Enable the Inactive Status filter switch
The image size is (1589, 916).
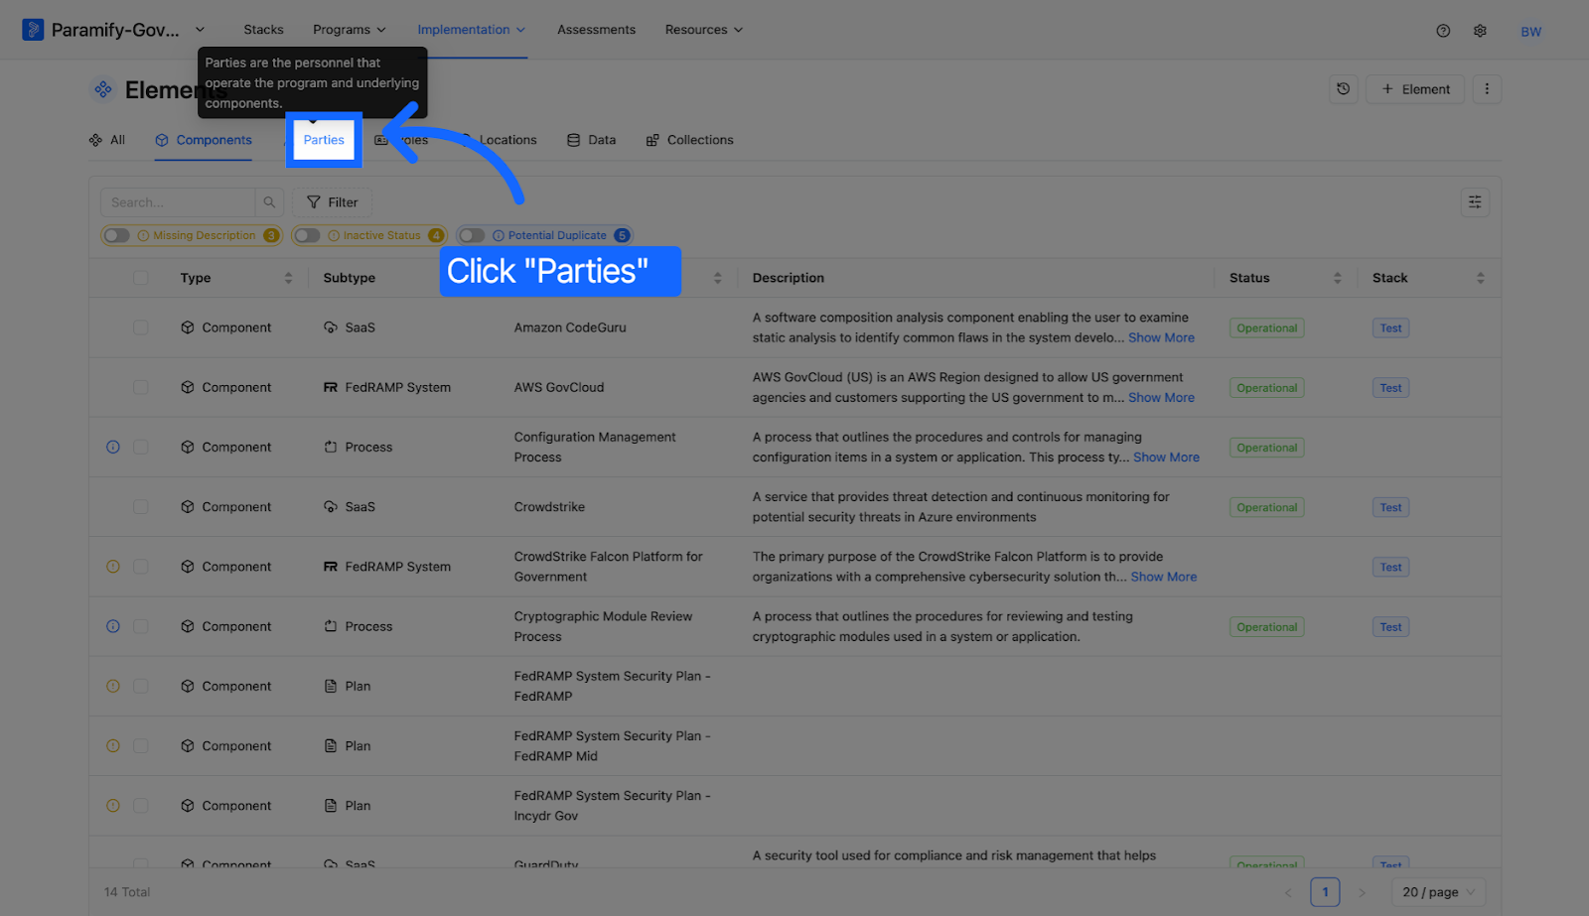[308, 235]
